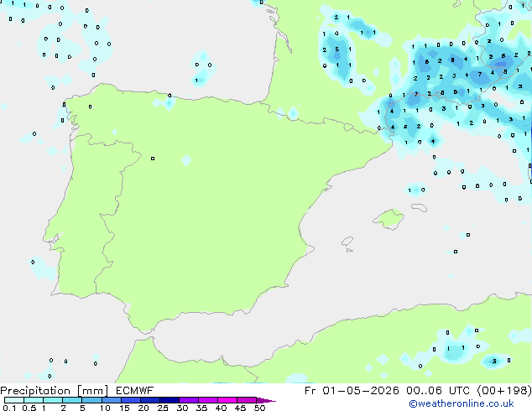The image size is (532, 411).
Task: Select the 2–5 mm legend color swatch
Action: click(x=72, y=400)
